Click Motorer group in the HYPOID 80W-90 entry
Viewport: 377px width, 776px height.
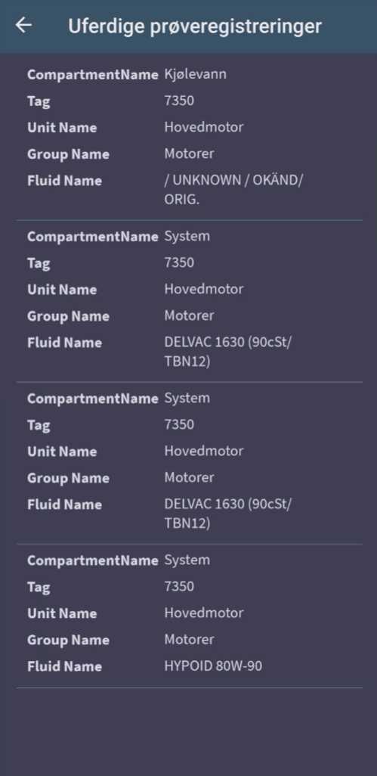pos(189,639)
